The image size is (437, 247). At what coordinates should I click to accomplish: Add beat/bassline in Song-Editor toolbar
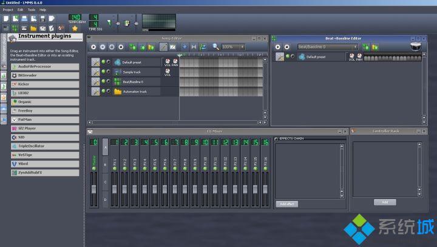click(x=133, y=47)
